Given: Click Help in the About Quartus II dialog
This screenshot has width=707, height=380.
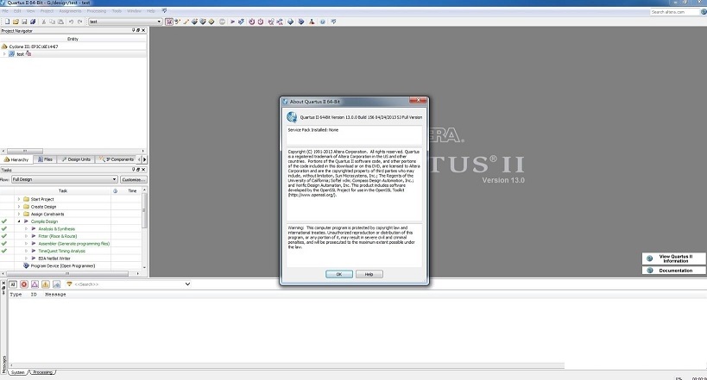Looking at the screenshot, I should point(369,274).
